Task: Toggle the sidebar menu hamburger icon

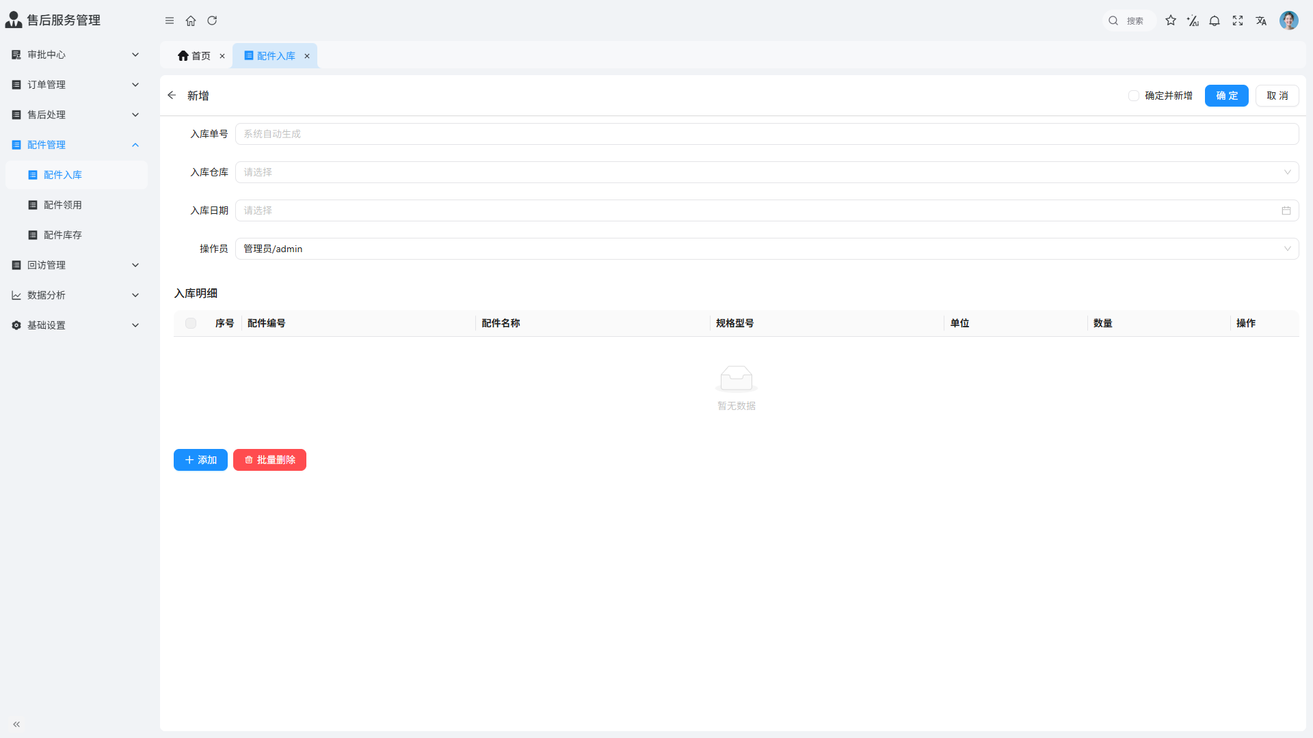Action: (x=170, y=20)
